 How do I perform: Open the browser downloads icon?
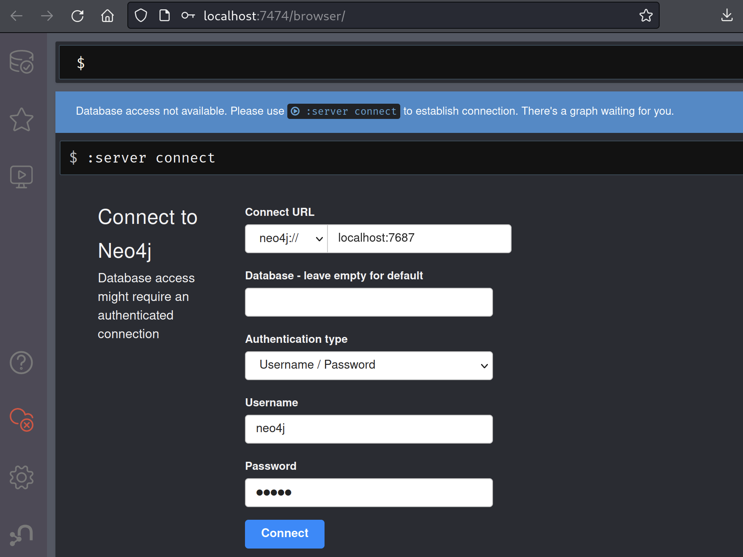pos(726,16)
